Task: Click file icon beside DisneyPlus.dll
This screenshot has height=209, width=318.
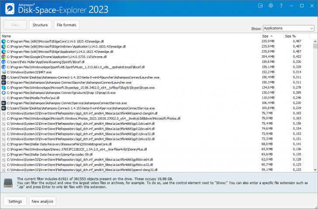Action: tap(3, 150)
